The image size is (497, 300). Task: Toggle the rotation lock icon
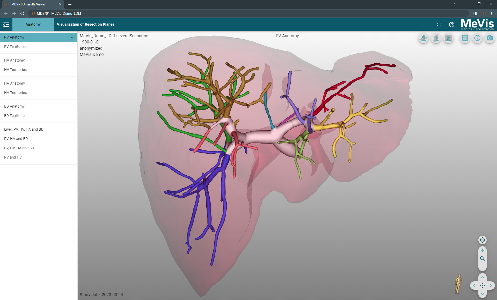point(483,240)
